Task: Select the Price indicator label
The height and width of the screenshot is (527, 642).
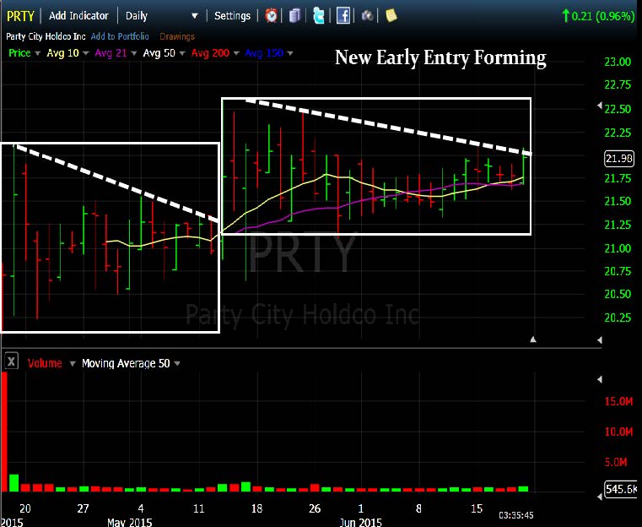Action: [x=19, y=53]
